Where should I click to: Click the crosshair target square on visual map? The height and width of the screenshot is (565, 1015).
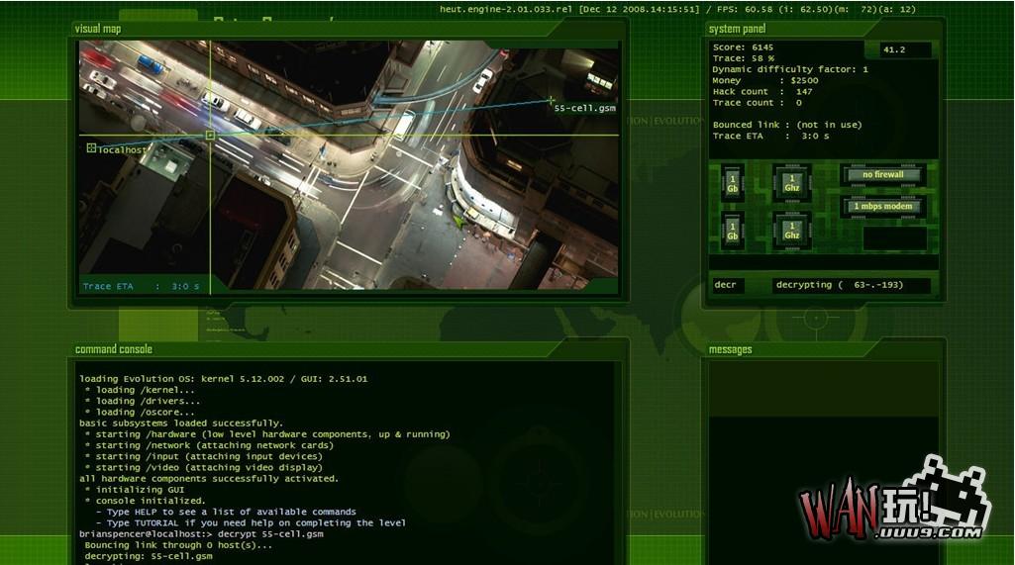click(210, 136)
